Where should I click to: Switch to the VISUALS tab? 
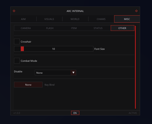[49, 19]
